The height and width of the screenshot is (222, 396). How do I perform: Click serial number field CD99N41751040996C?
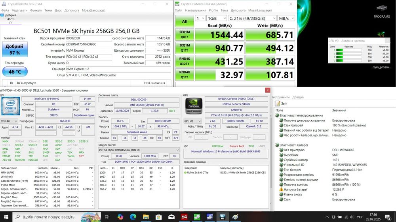89,44
